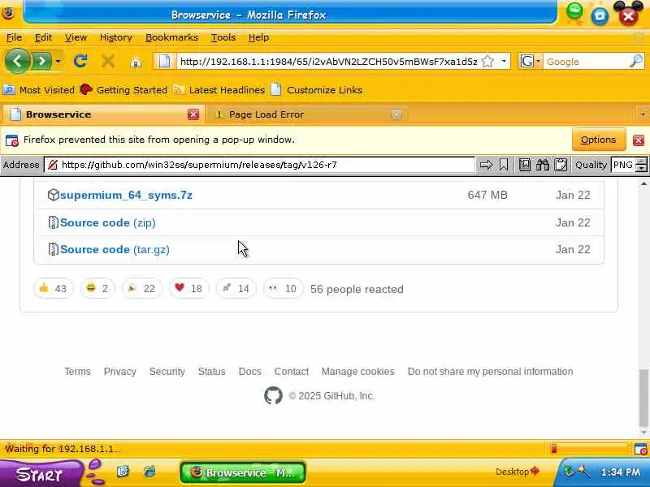
Task: Open the Bookmarks menu
Action: click(x=171, y=37)
